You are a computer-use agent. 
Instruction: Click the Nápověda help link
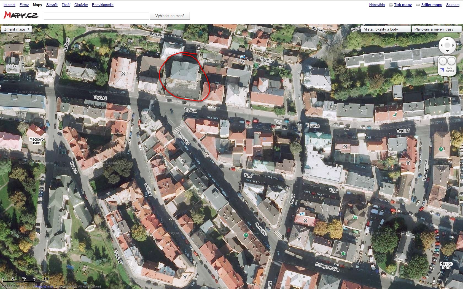pos(377,5)
